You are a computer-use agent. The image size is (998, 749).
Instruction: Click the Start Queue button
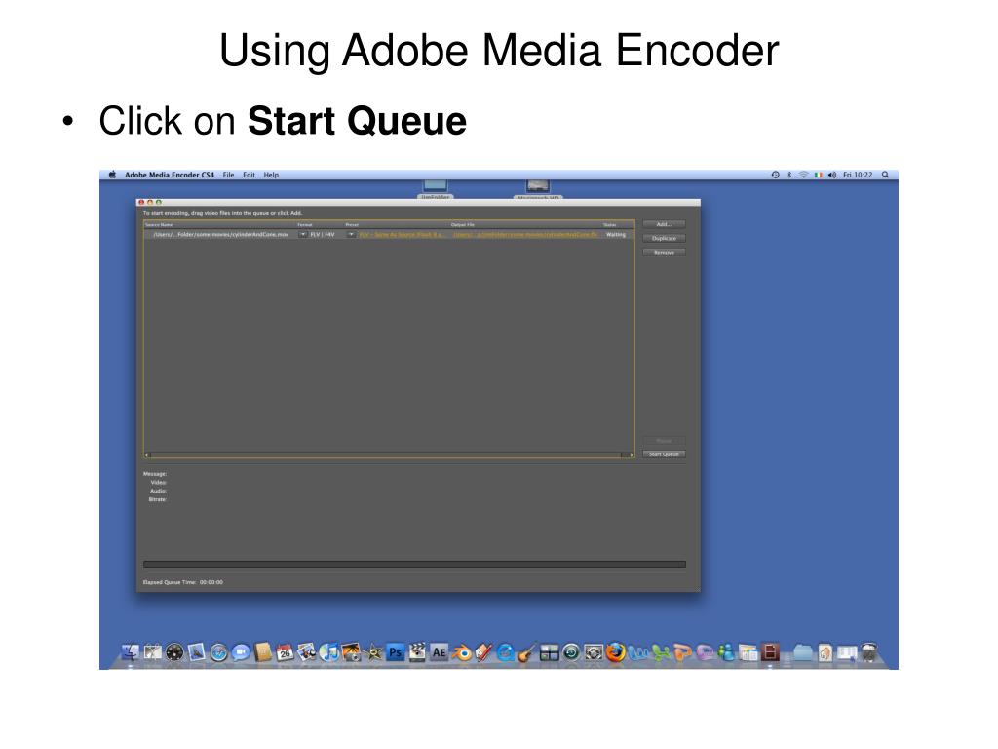tap(663, 454)
